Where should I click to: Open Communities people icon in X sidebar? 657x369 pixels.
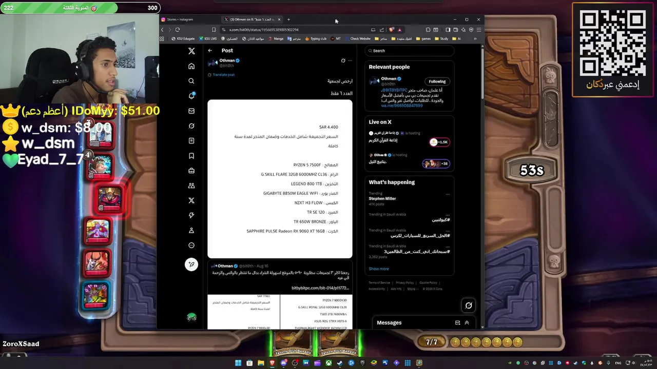(x=191, y=186)
